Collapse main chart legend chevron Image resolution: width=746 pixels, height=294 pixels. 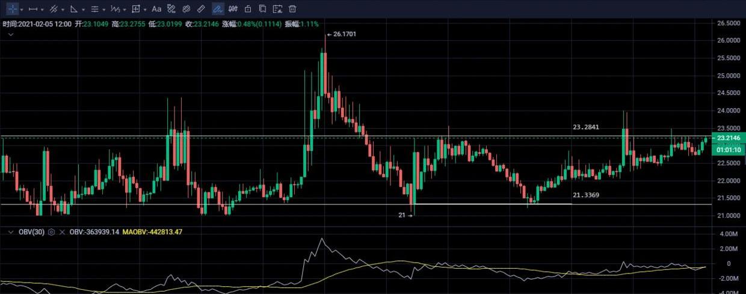click(10, 35)
